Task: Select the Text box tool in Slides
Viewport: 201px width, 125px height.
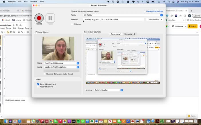Action: click(x=11, y=32)
